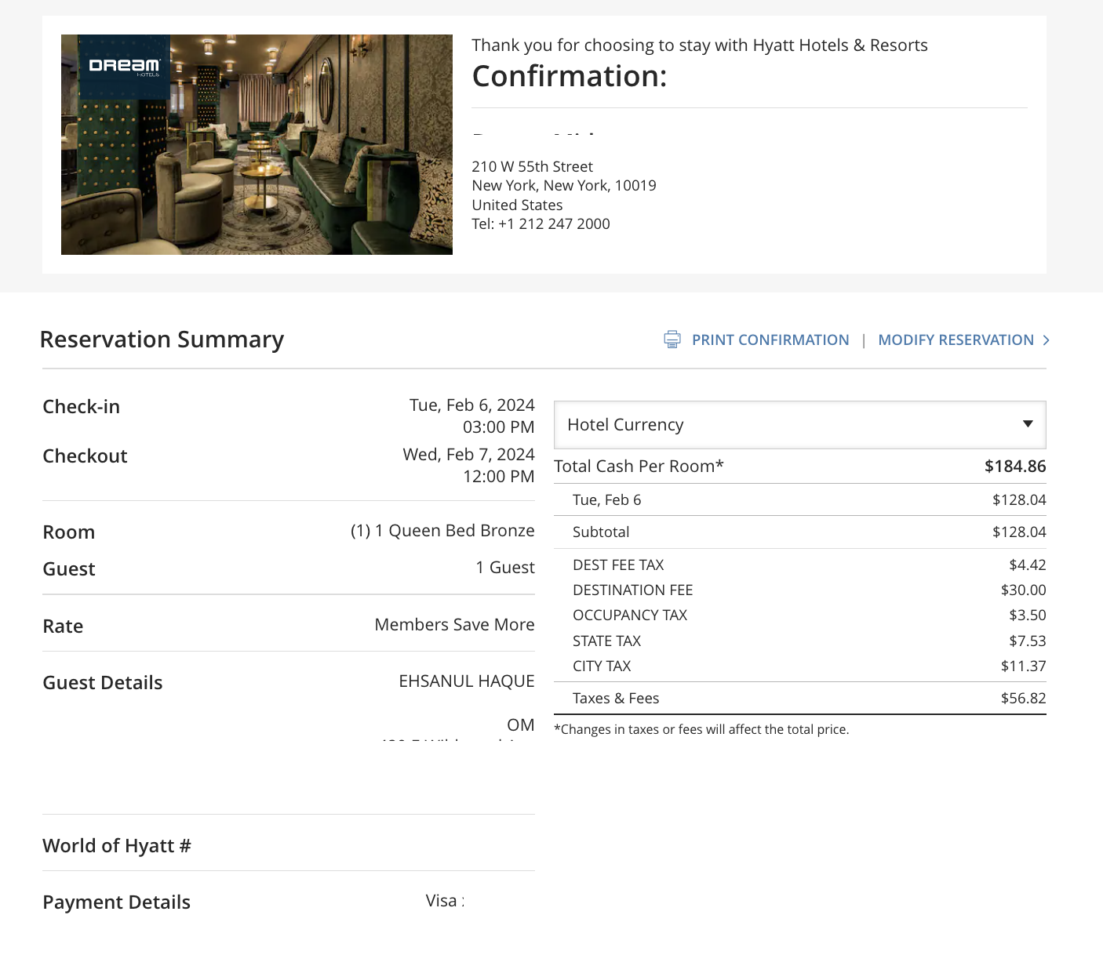The image size is (1103, 955).
Task: Click the Thank you for choosing Hyatt message
Action: coord(700,45)
